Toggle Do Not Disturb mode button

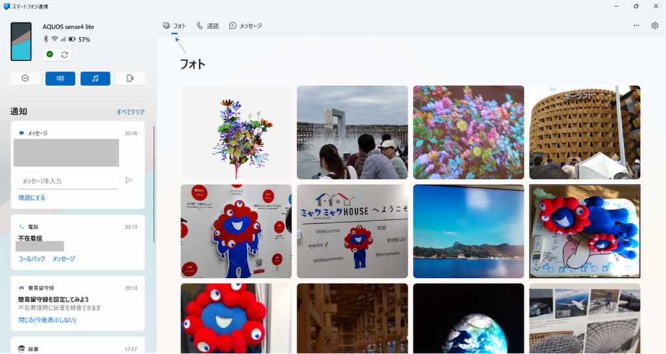point(25,78)
